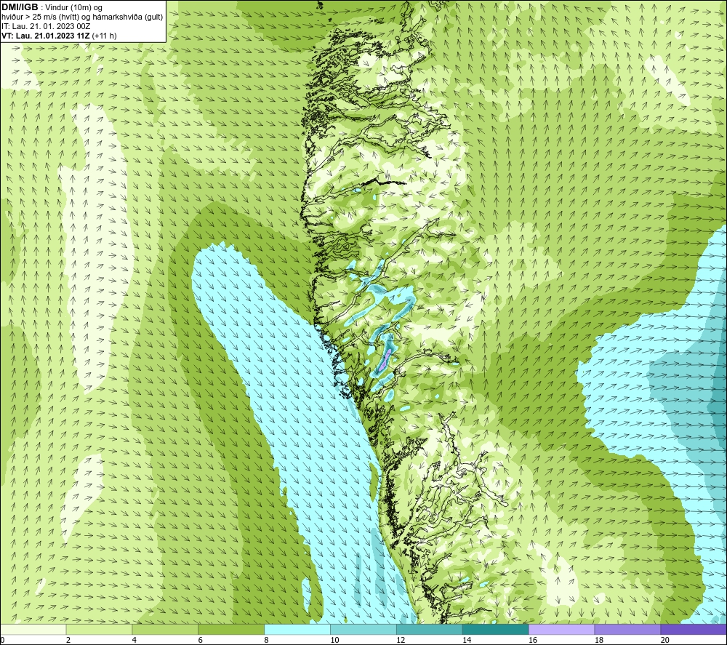Click the 4-6 m/s green legend swatch
This screenshot has height=645, width=727.
[165, 629]
